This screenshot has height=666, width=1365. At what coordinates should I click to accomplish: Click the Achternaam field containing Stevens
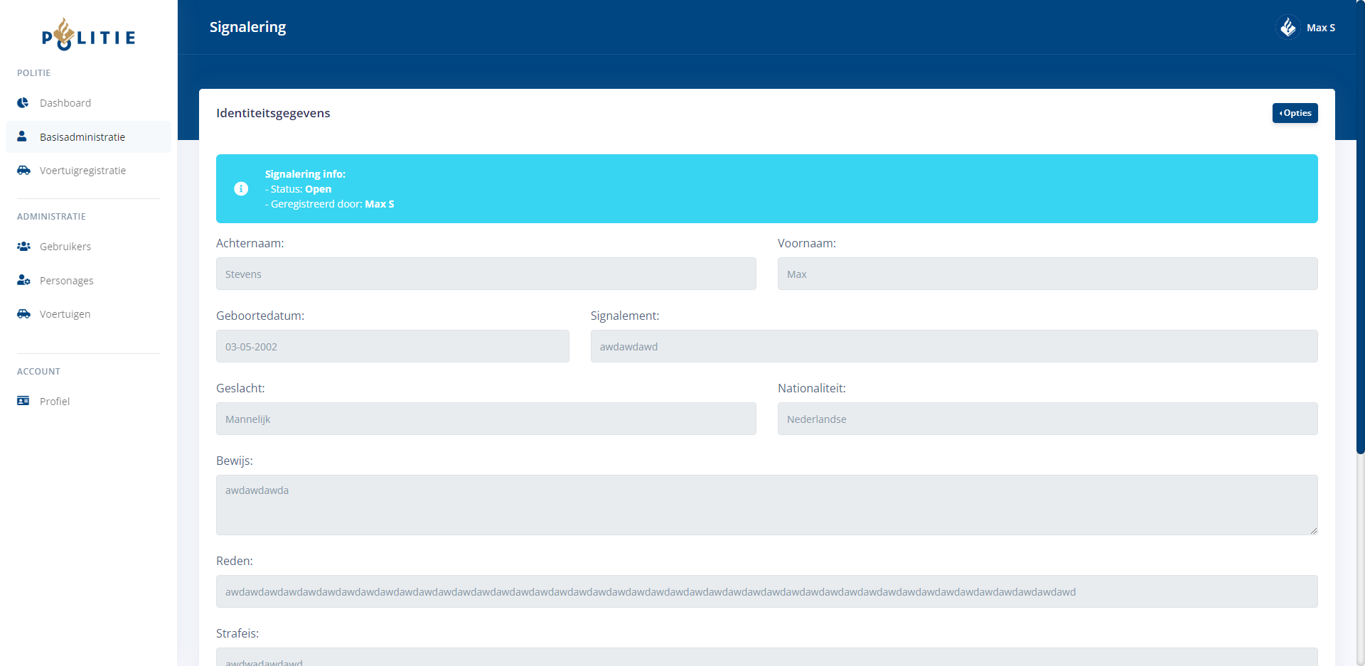coord(486,274)
